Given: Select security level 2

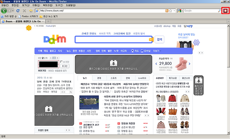Looking at the screenshot, I should (x=54, y=58).
